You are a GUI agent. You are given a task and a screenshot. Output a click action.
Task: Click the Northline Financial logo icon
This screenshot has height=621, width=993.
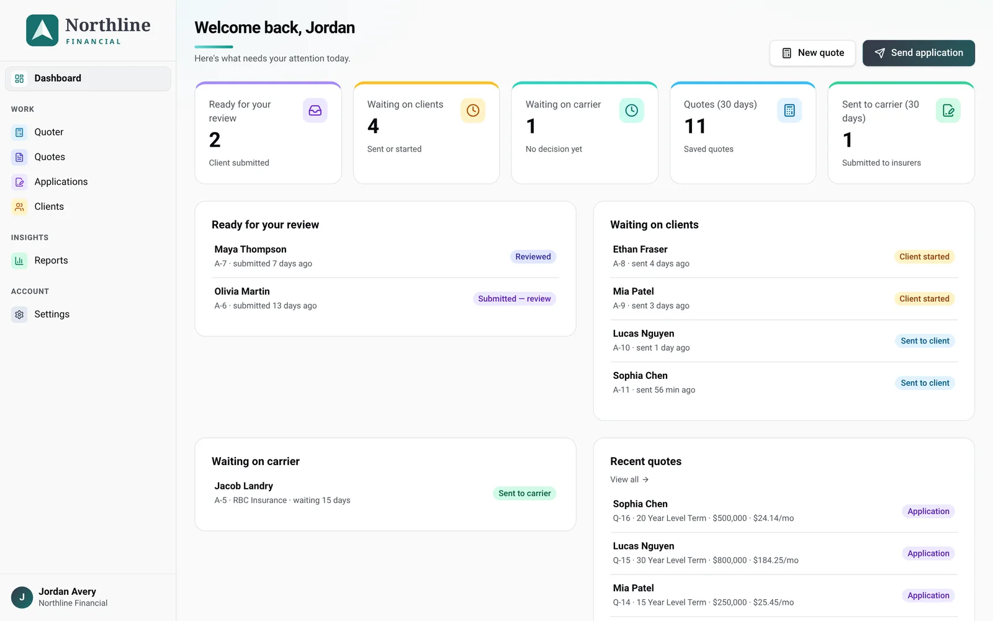click(x=42, y=30)
